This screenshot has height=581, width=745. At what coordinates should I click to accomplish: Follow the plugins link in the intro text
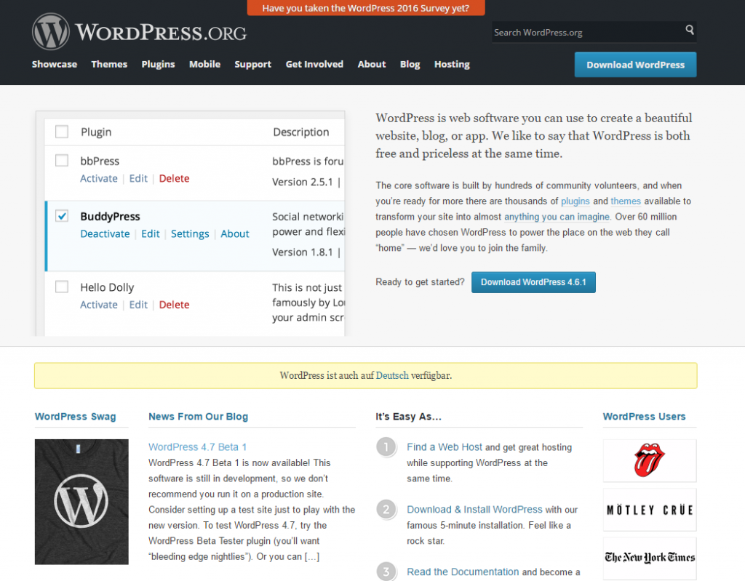pyautogui.click(x=575, y=201)
